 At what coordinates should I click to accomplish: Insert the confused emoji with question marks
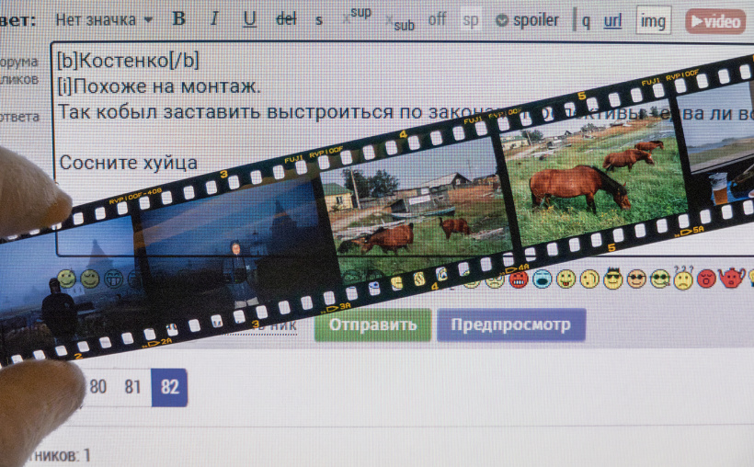[x=683, y=278]
